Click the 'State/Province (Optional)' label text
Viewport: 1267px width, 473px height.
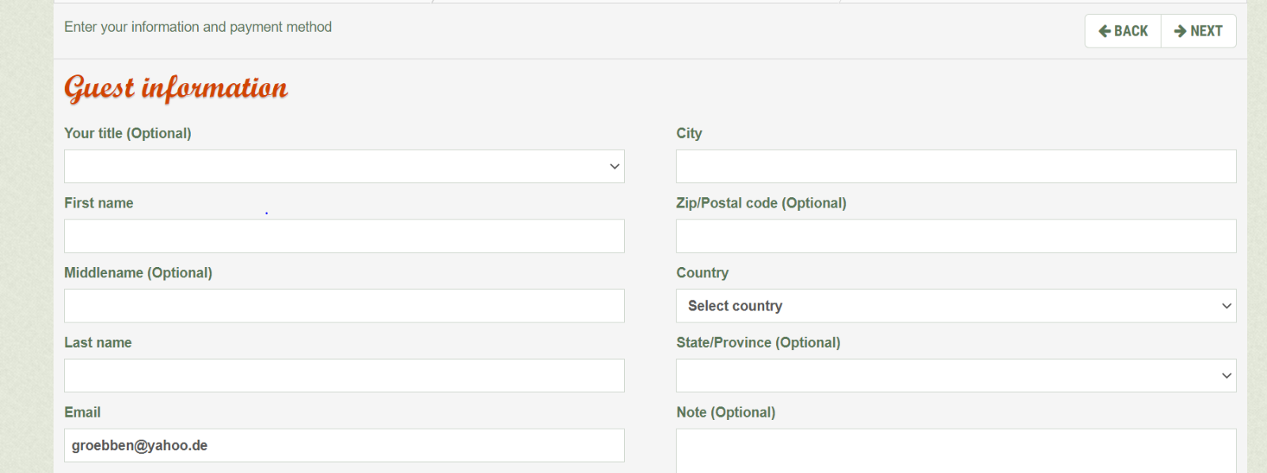758,342
